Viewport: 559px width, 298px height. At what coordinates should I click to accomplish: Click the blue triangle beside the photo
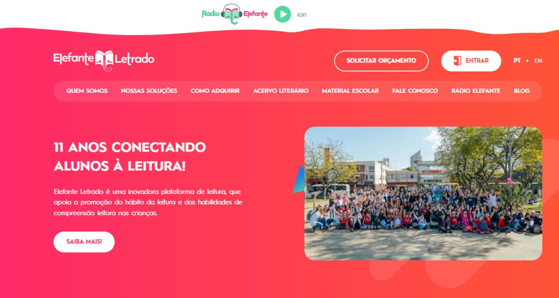coord(299,180)
